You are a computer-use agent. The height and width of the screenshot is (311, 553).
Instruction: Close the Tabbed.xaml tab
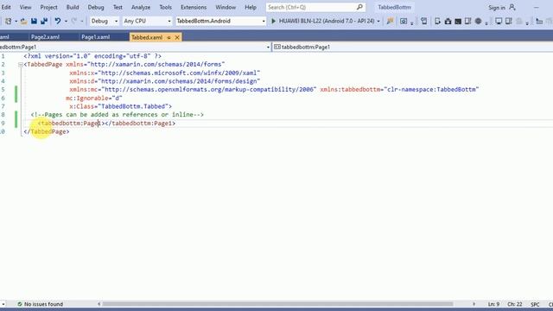pyautogui.click(x=177, y=37)
